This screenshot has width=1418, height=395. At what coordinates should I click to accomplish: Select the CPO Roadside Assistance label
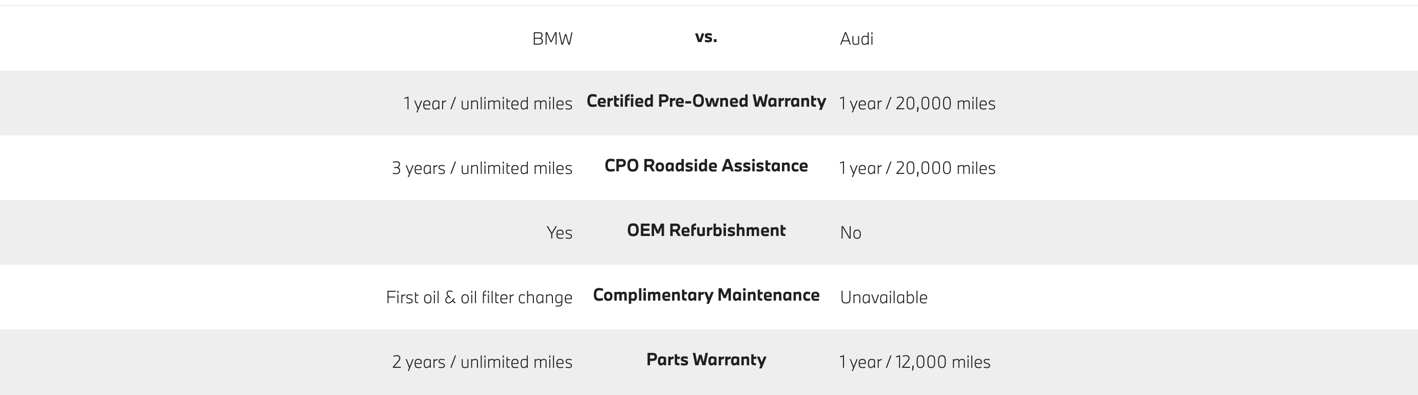tap(706, 166)
